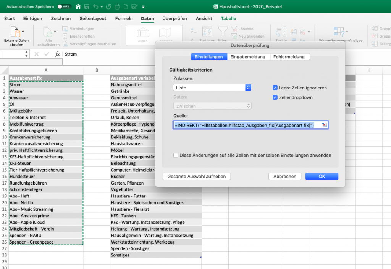This screenshot has height=269, width=391.
Task: Click the Text in Spalten icon
Action: tap(281, 32)
